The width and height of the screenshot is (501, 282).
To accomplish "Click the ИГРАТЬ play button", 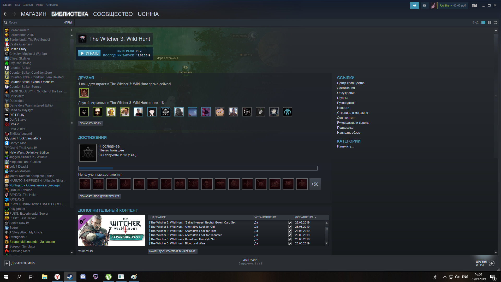I will (89, 53).
